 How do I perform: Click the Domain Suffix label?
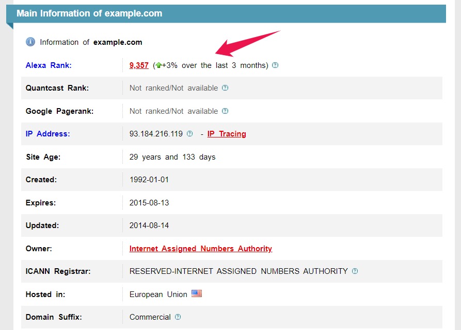click(54, 317)
